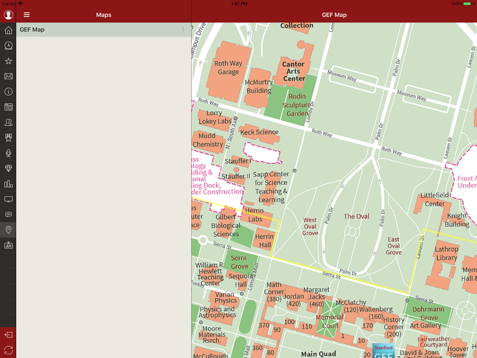Open the people attendees icon in sidebar
This screenshot has width=477, height=358.
pyautogui.click(x=8, y=122)
